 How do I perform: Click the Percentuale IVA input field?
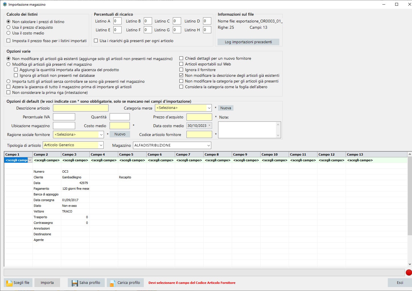[64, 117]
